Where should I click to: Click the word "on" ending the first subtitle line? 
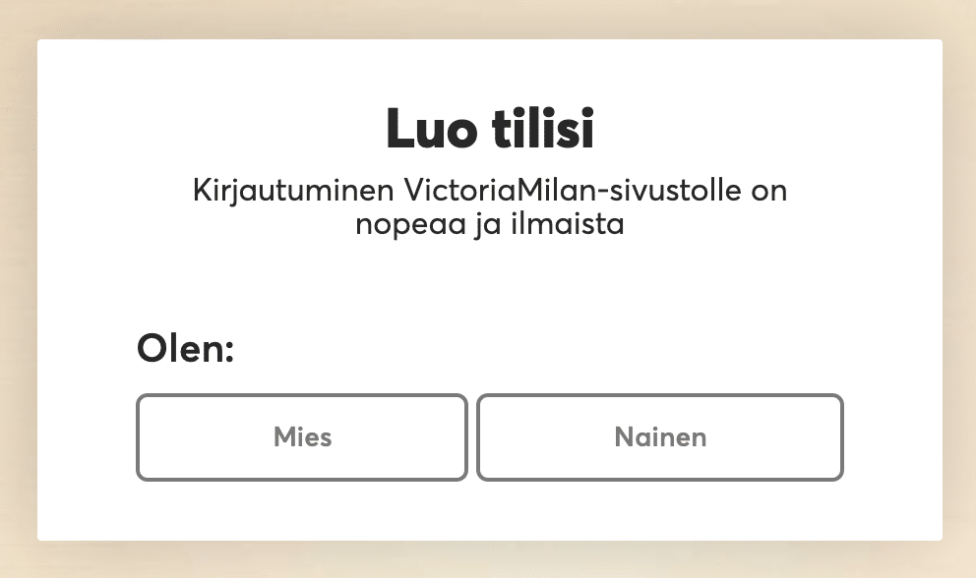pyautogui.click(x=768, y=190)
